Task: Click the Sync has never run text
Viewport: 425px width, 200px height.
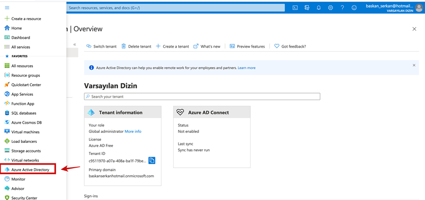Action: coord(194,150)
